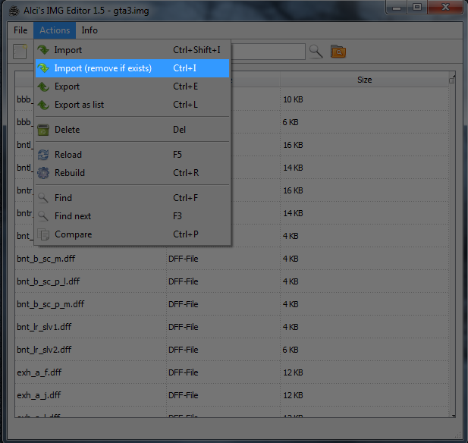The image size is (468, 443).
Task: Close the open Actions menu
Action: tap(55, 30)
